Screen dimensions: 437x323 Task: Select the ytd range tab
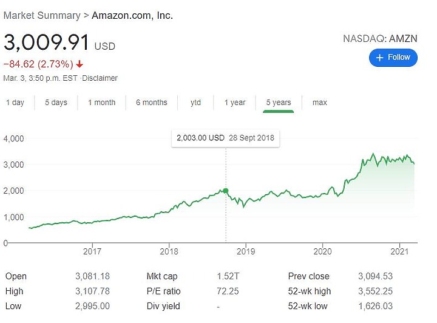tap(195, 103)
